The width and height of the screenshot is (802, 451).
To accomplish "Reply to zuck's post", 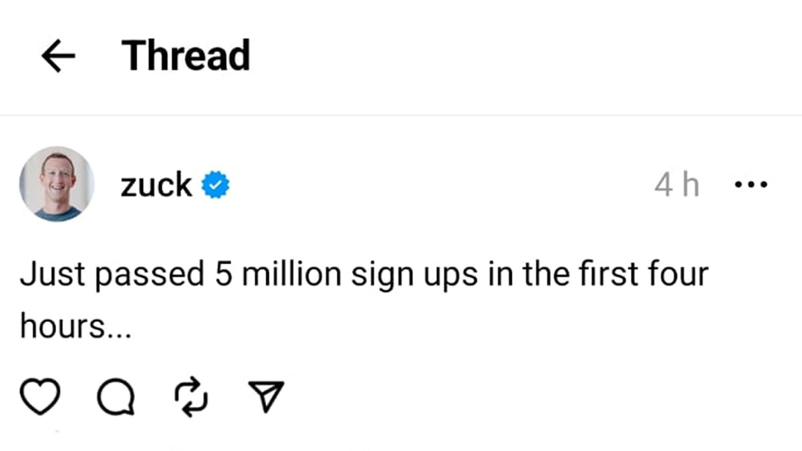I will point(116,399).
